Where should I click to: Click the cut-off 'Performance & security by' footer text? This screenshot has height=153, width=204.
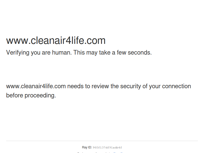point(95,152)
